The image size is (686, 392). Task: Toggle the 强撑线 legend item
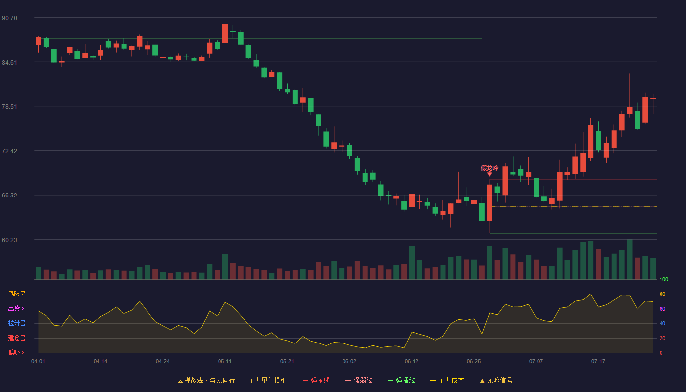(401, 380)
